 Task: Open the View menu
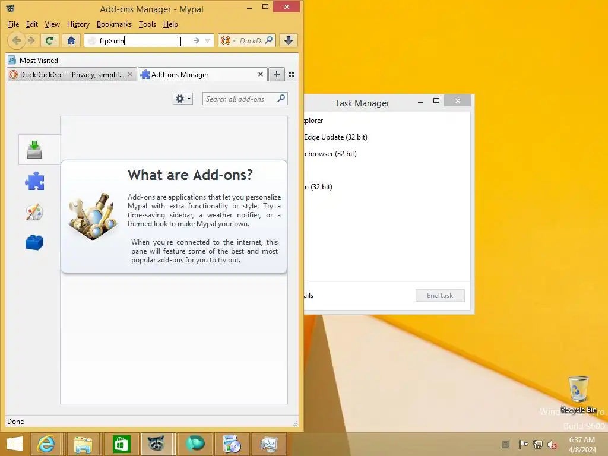click(52, 24)
